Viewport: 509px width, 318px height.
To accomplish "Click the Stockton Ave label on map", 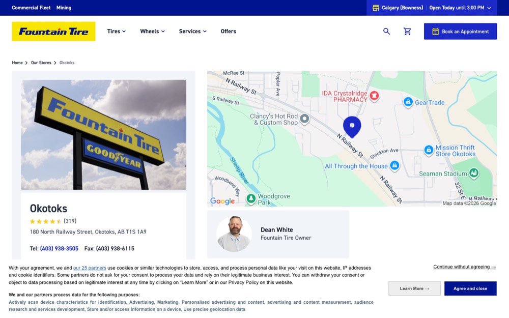I will 384,153.
